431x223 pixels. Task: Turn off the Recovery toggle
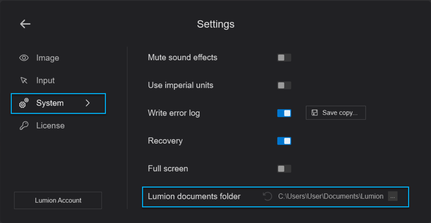[284, 141]
